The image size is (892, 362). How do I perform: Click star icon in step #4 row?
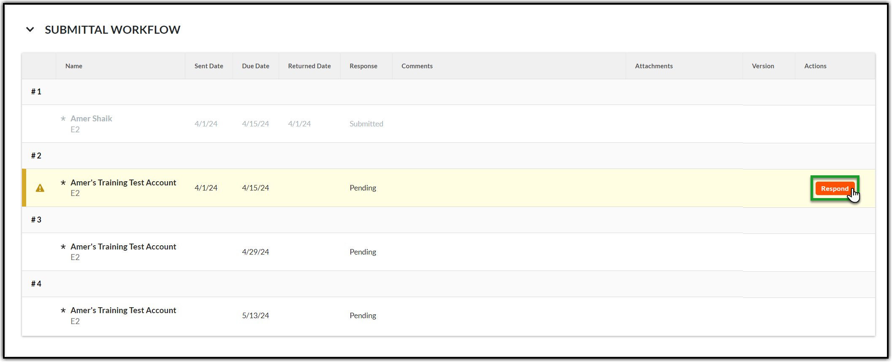point(63,311)
